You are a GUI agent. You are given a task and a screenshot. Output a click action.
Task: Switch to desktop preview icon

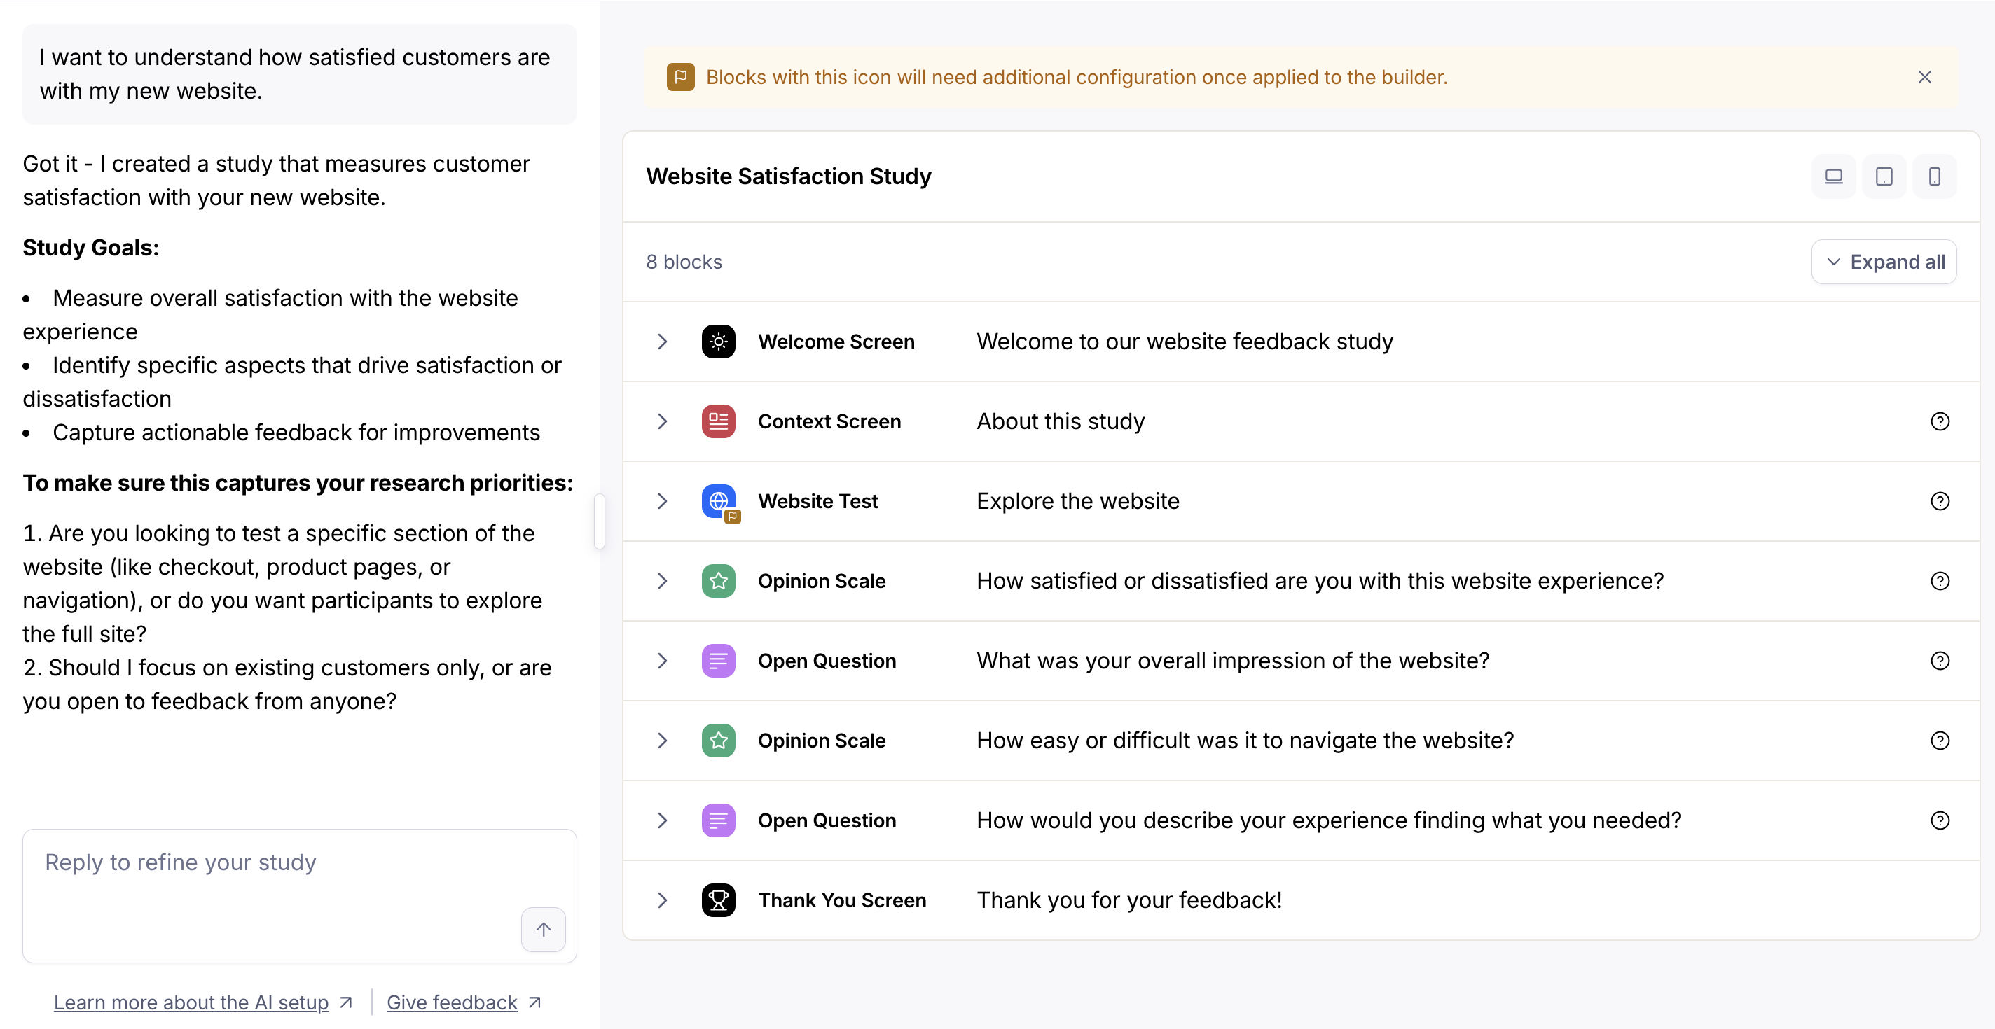pyautogui.click(x=1833, y=176)
